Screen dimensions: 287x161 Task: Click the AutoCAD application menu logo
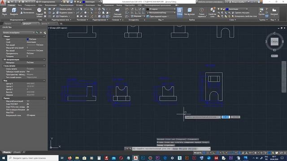tap(3, 3)
